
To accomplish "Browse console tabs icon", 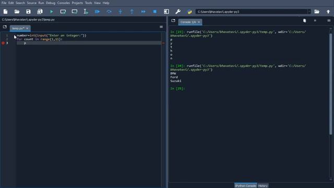I will coord(173,21).
